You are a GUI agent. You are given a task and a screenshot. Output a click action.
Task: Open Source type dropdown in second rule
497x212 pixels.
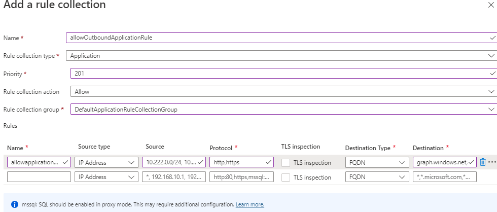pos(107,177)
